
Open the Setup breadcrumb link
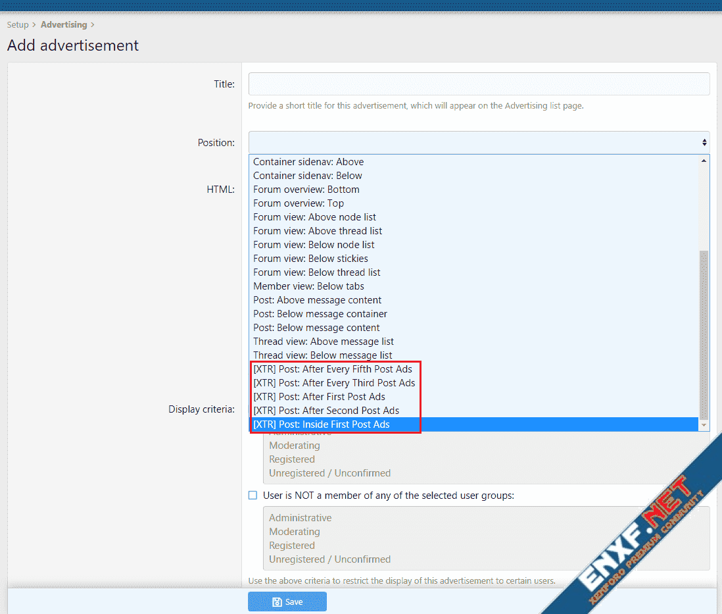pos(18,25)
